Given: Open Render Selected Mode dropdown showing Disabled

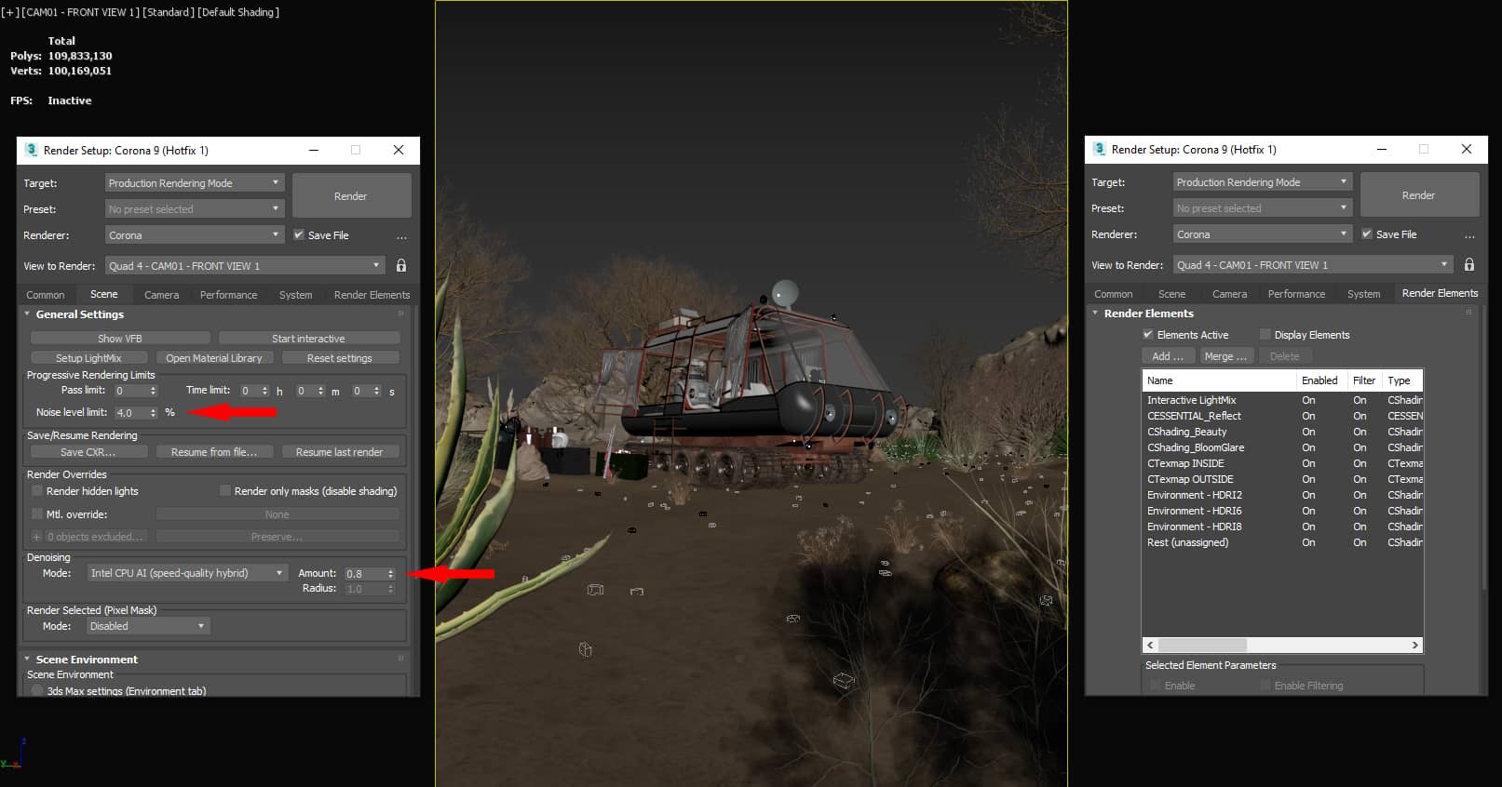Looking at the screenshot, I should pyautogui.click(x=147, y=626).
